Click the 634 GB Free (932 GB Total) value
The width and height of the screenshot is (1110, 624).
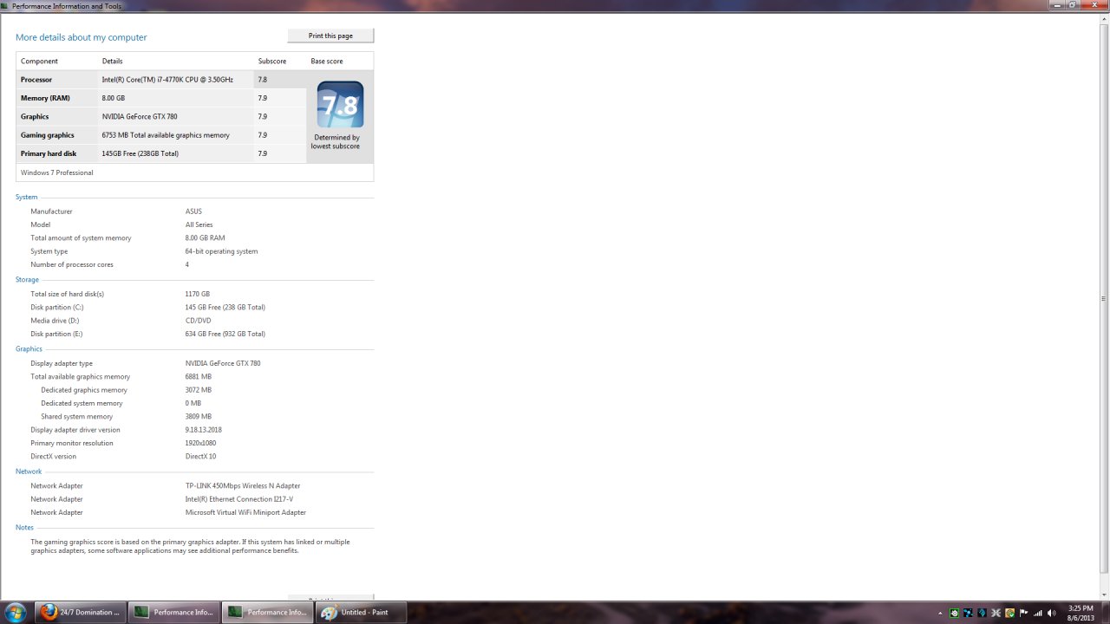[x=225, y=334]
